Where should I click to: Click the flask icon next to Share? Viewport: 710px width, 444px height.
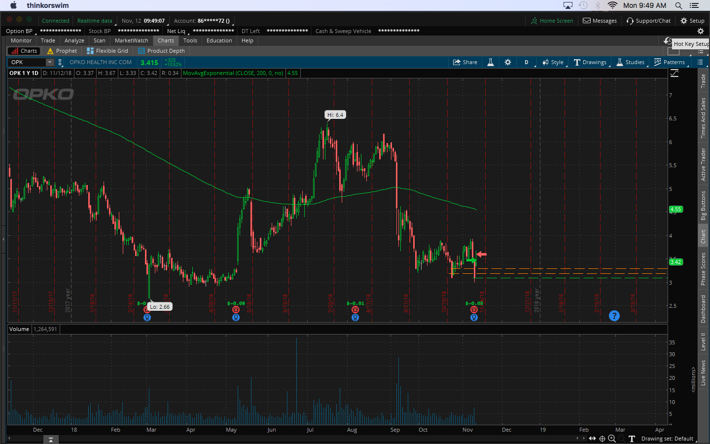click(x=491, y=62)
